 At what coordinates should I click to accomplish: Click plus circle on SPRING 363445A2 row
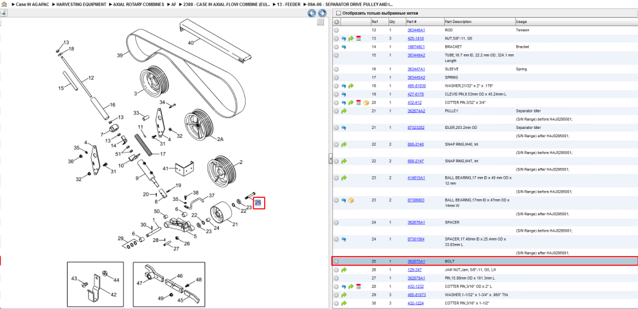(336, 77)
